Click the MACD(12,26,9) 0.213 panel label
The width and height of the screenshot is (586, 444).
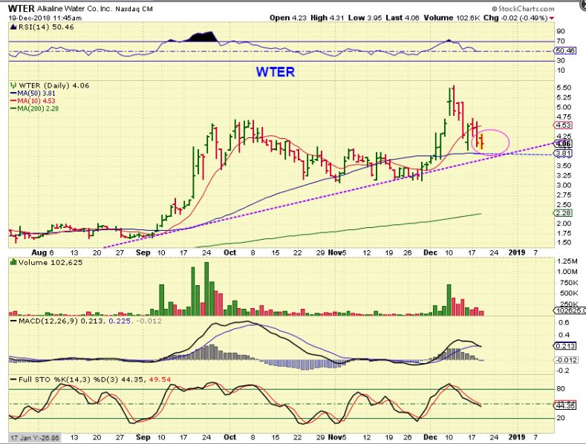tap(62, 321)
